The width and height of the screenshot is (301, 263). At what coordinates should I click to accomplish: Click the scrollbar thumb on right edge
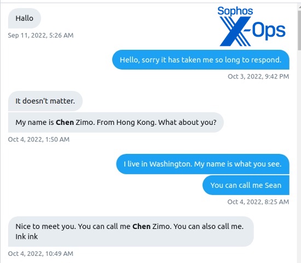299,30
